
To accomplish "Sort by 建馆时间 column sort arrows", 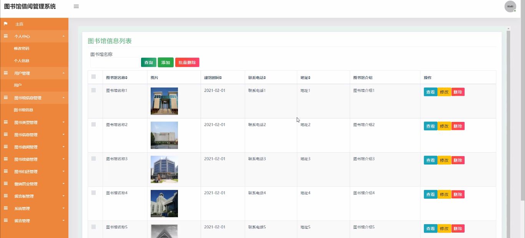I will (x=221, y=78).
